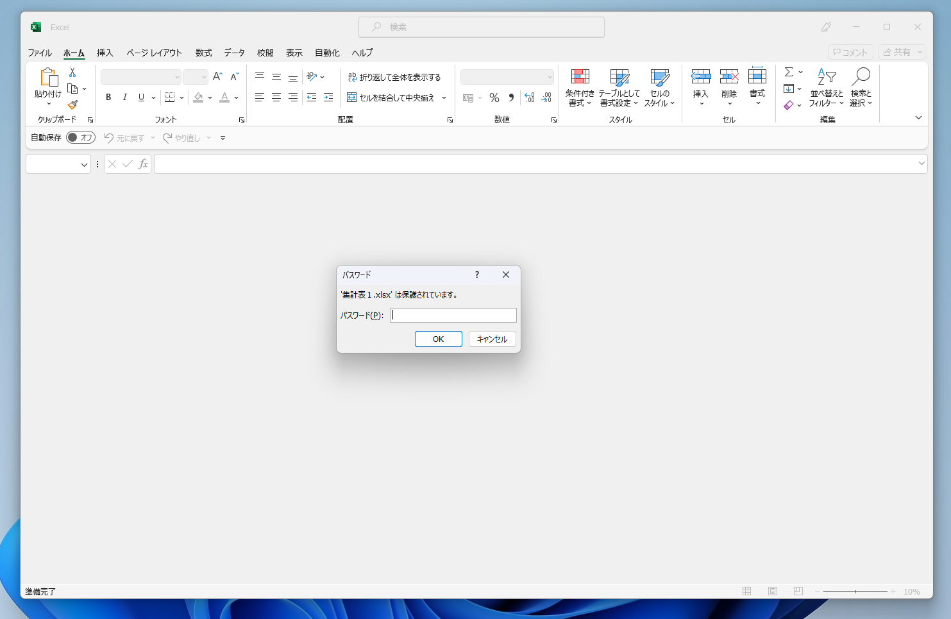Open Sort & Filter (並べ替えとフィルター)
The image size is (951, 619).
click(x=827, y=88)
